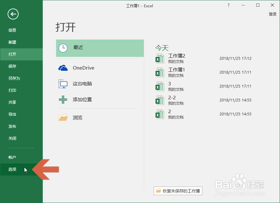
Task: Close the Excel window
Action: point(272,5)
